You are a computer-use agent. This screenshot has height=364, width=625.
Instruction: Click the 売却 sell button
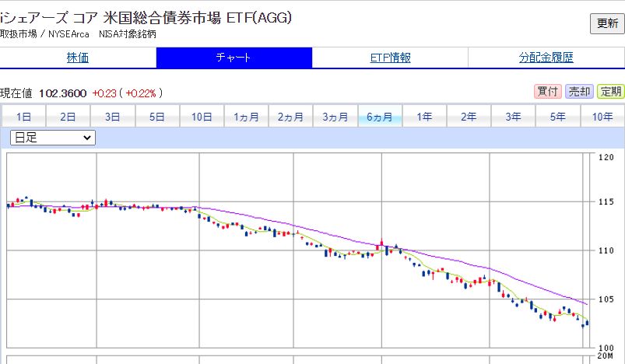coord(579,92)
